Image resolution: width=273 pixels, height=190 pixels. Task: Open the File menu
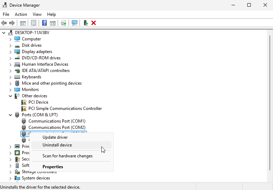tap(6, 14)
